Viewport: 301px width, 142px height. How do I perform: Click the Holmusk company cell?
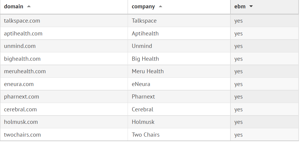[x=143, y=122]
